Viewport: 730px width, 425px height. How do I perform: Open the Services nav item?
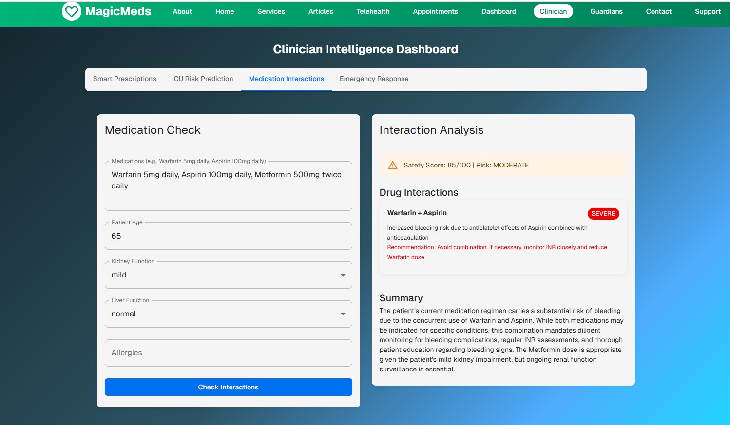271,11
